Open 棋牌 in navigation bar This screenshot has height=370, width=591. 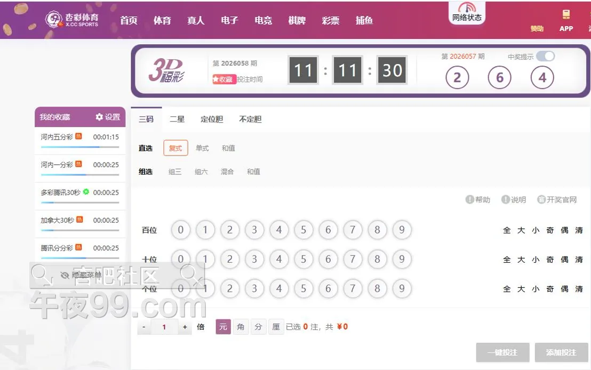point(297,20)
